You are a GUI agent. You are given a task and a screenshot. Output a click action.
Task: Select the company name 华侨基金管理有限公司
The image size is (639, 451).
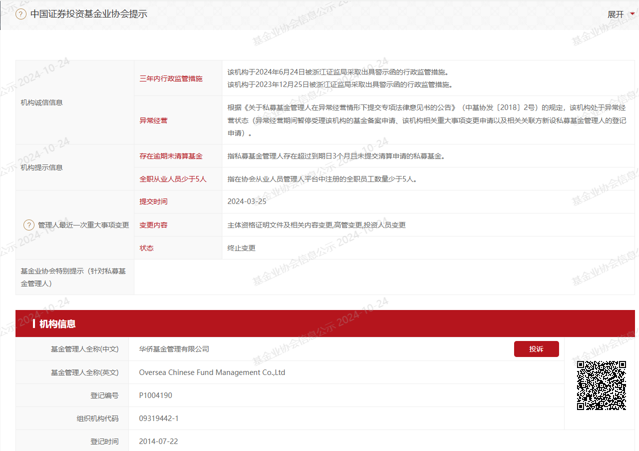click(x=174, y=349)
